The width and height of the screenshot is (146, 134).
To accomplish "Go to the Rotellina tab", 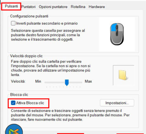I will 78,7.
